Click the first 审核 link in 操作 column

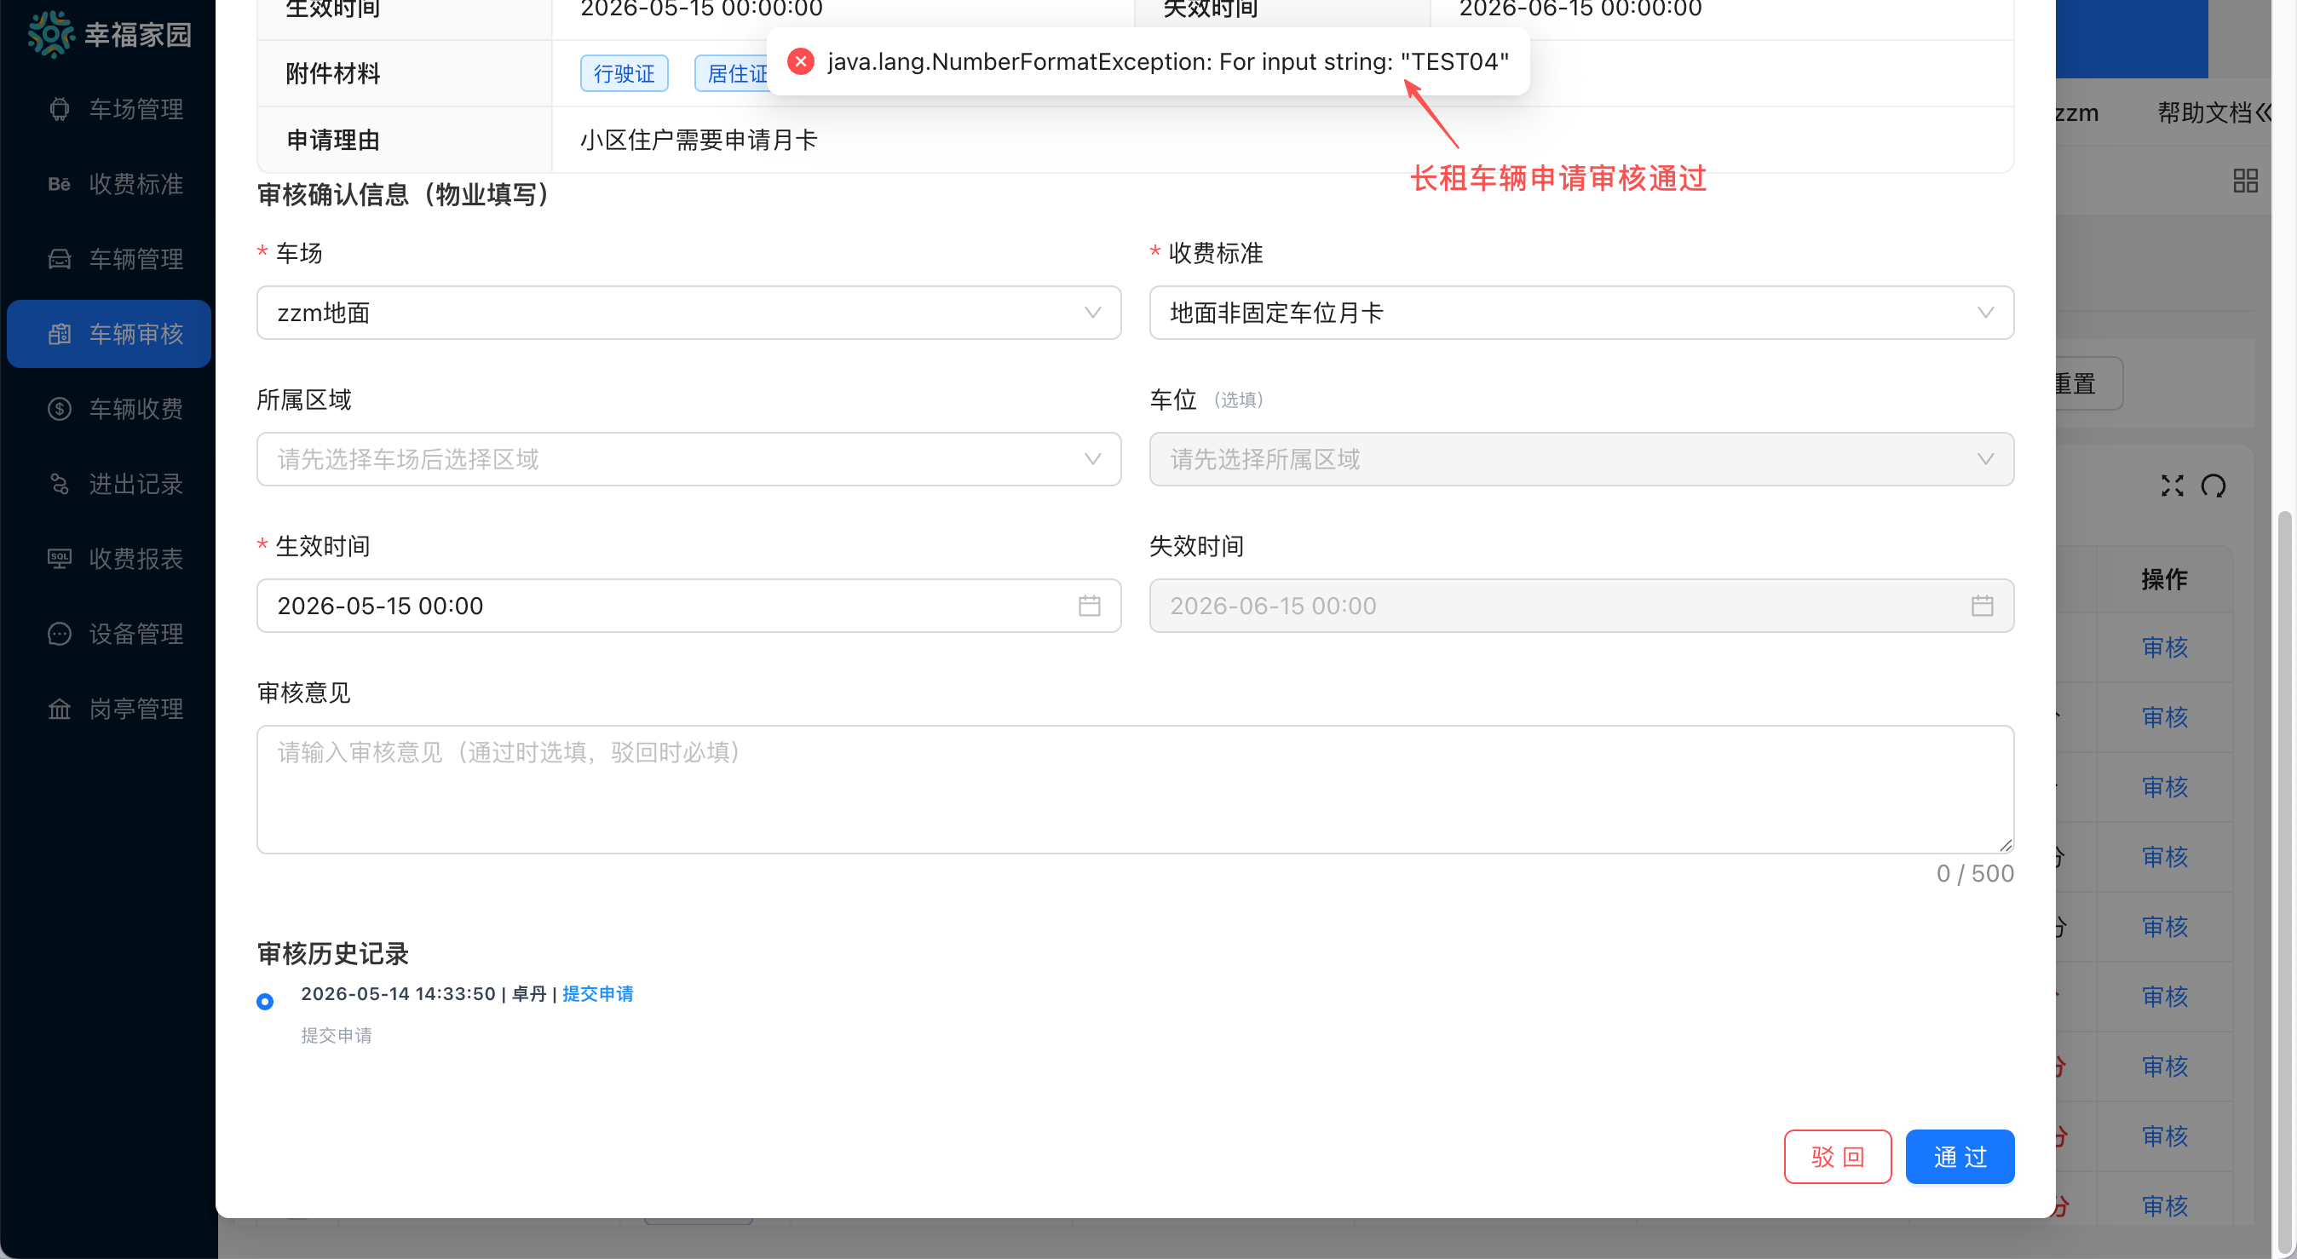pos(2165,647)
